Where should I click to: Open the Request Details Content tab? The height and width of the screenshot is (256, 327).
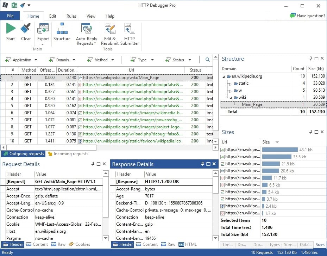click(37, 244)
